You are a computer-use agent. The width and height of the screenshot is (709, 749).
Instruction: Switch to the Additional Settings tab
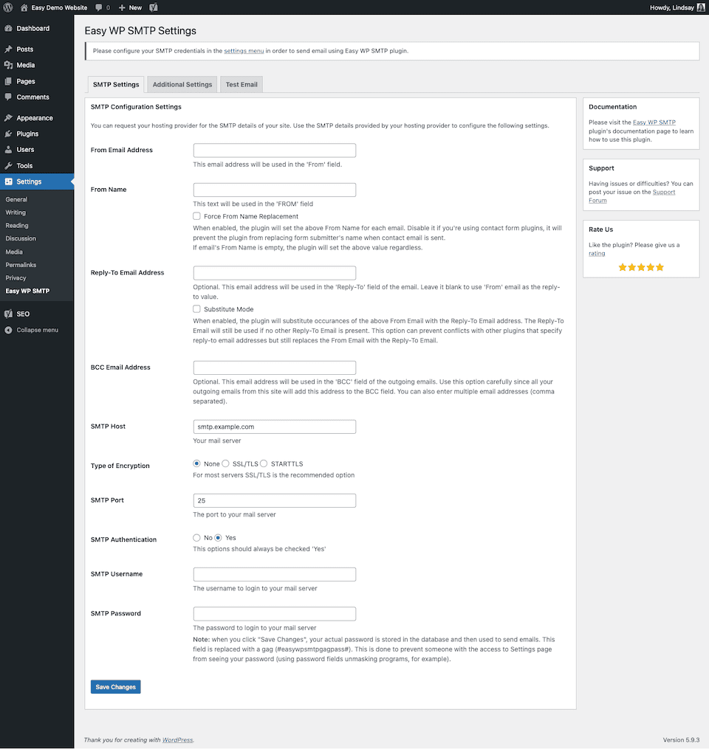click(x=182, y=85)
